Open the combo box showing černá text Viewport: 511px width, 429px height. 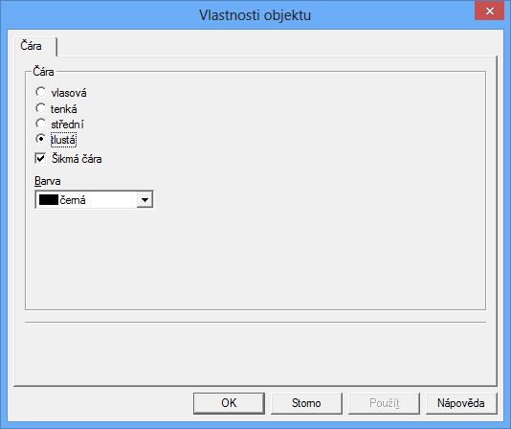[94, 199]
